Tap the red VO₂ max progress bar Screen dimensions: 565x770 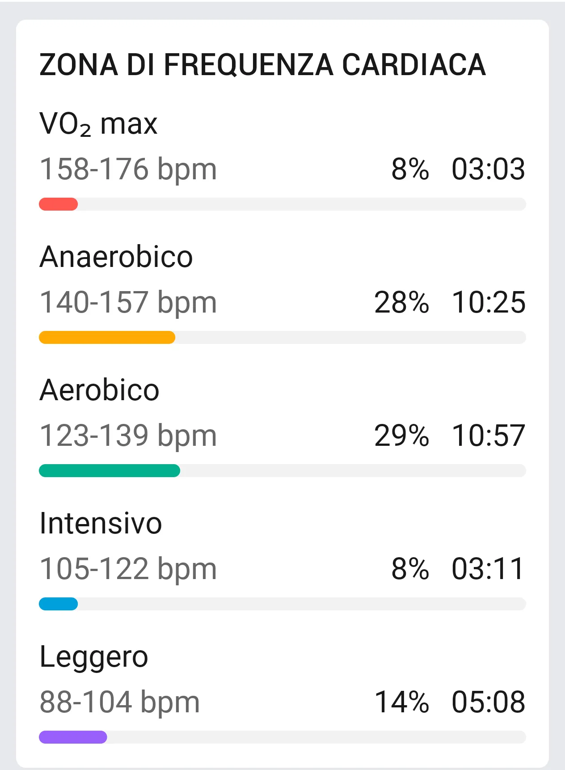point(59,204)
